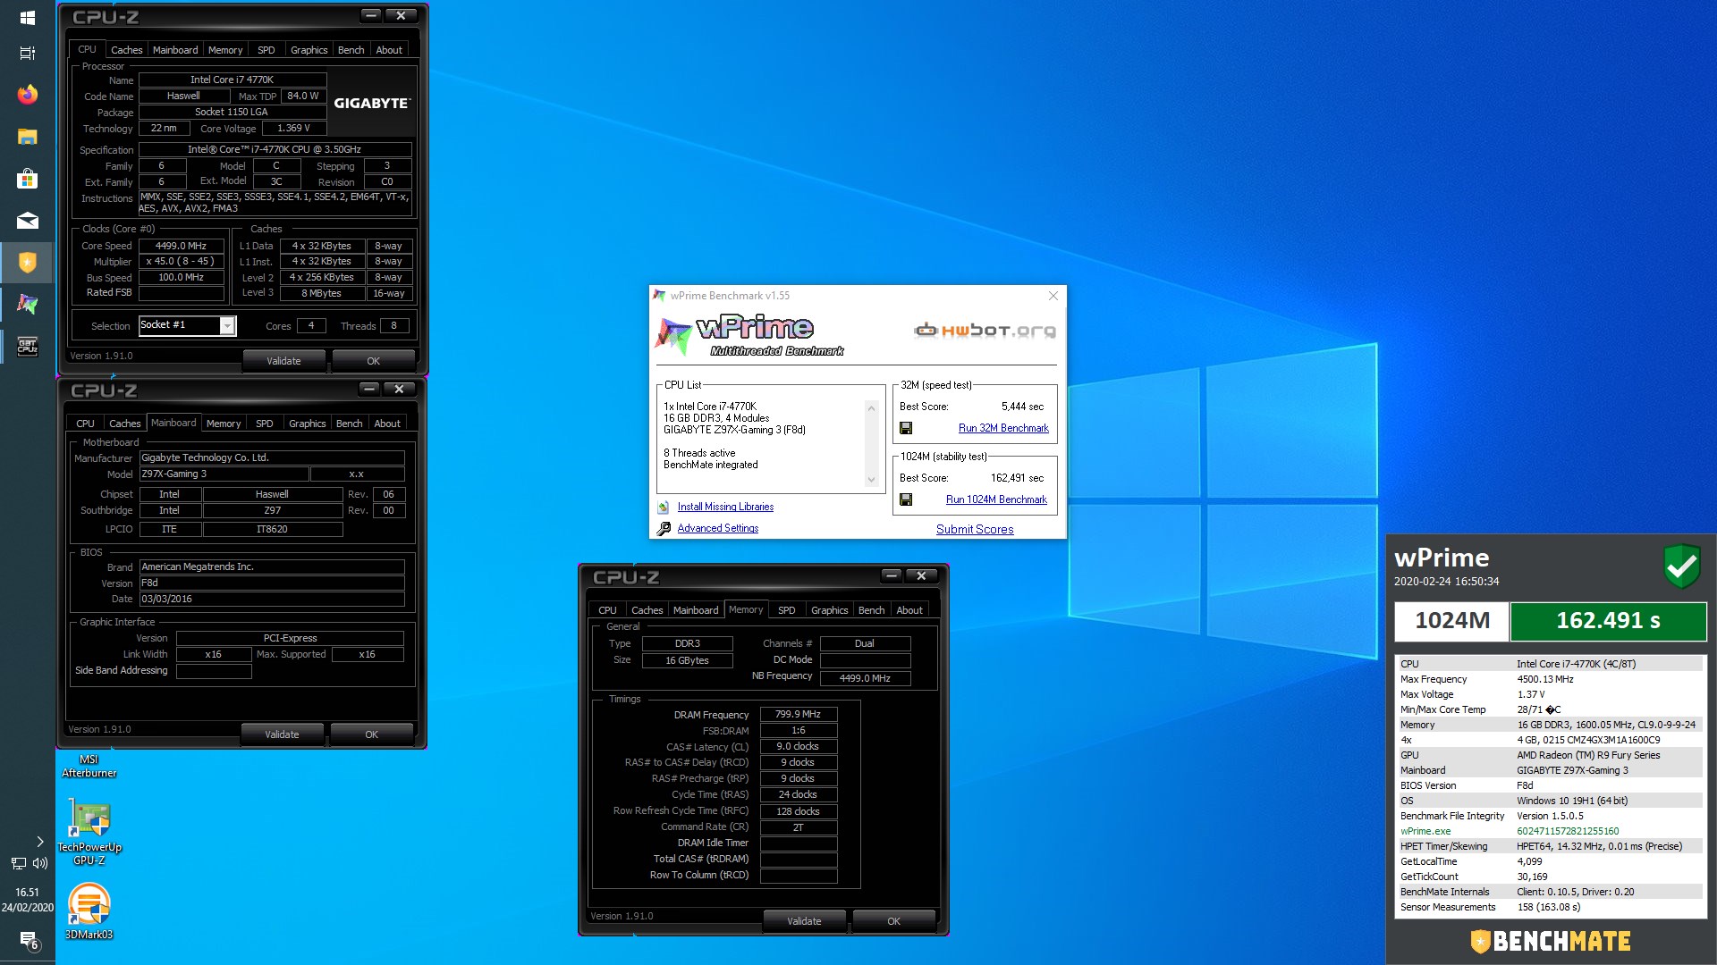1717x965 pixels.
Task: Click Validate in the Mainboard CPU-Z window
Action: (x=282, y=734)
